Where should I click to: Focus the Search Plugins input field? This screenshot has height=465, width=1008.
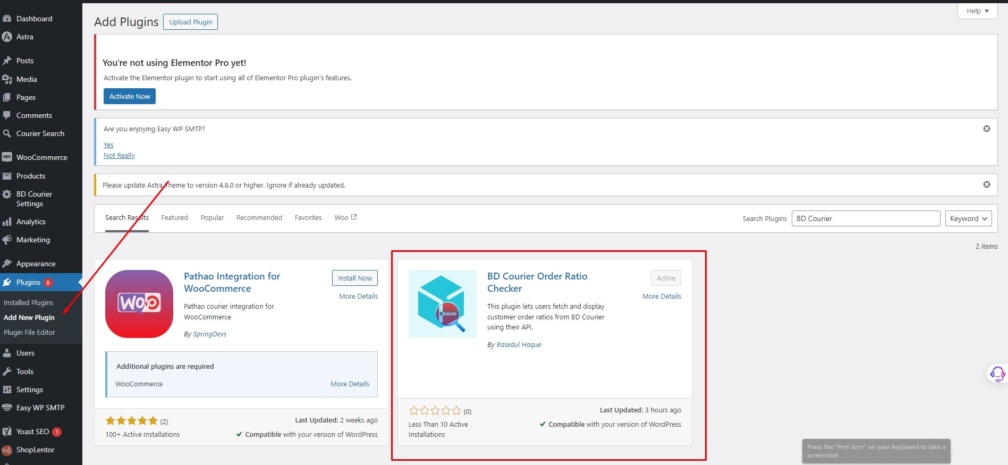coord(866,218)
